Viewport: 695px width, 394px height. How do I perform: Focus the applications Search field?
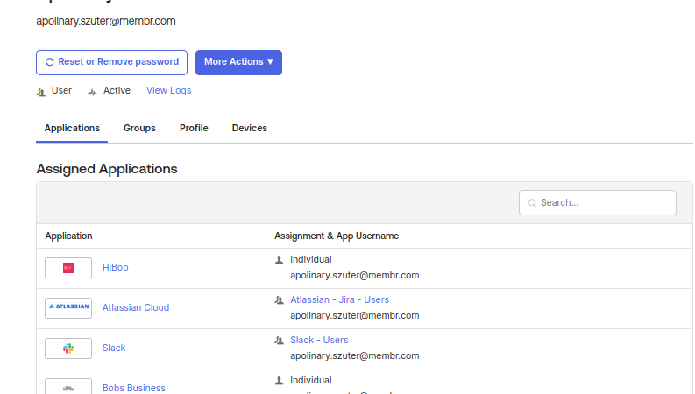coord(598,203)
